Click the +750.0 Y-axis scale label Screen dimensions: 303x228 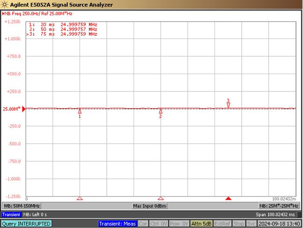coord(14,56)
